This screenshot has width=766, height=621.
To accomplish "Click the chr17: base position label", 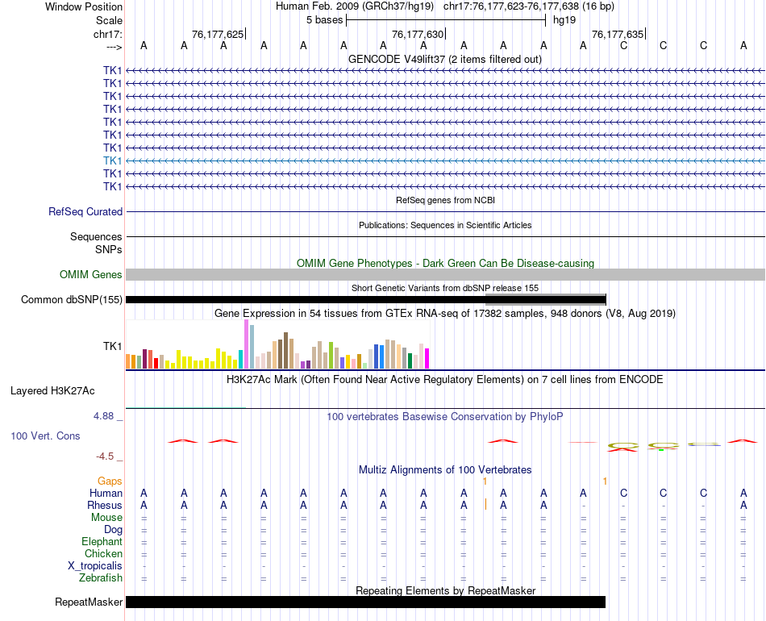I will 107,34.
